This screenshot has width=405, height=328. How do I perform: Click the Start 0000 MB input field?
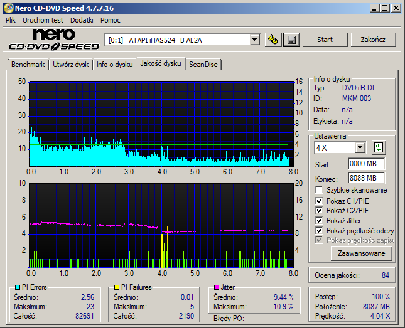(x=366, y=164)
